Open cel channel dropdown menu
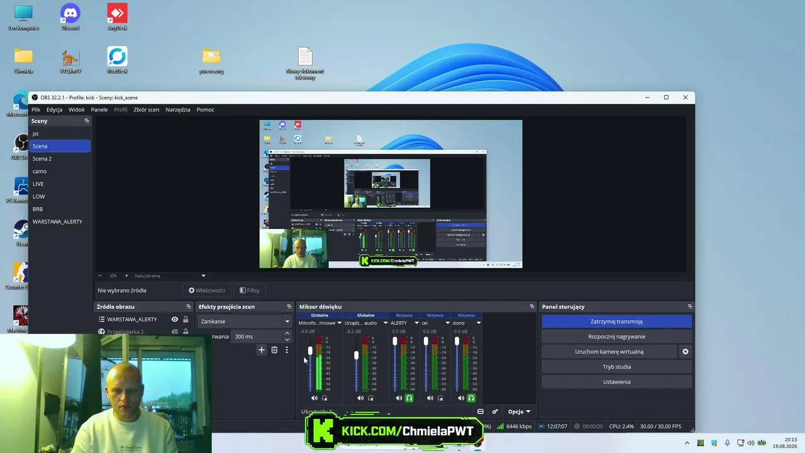The width and height of the screenshot is (805, 453). pos(448,323)
